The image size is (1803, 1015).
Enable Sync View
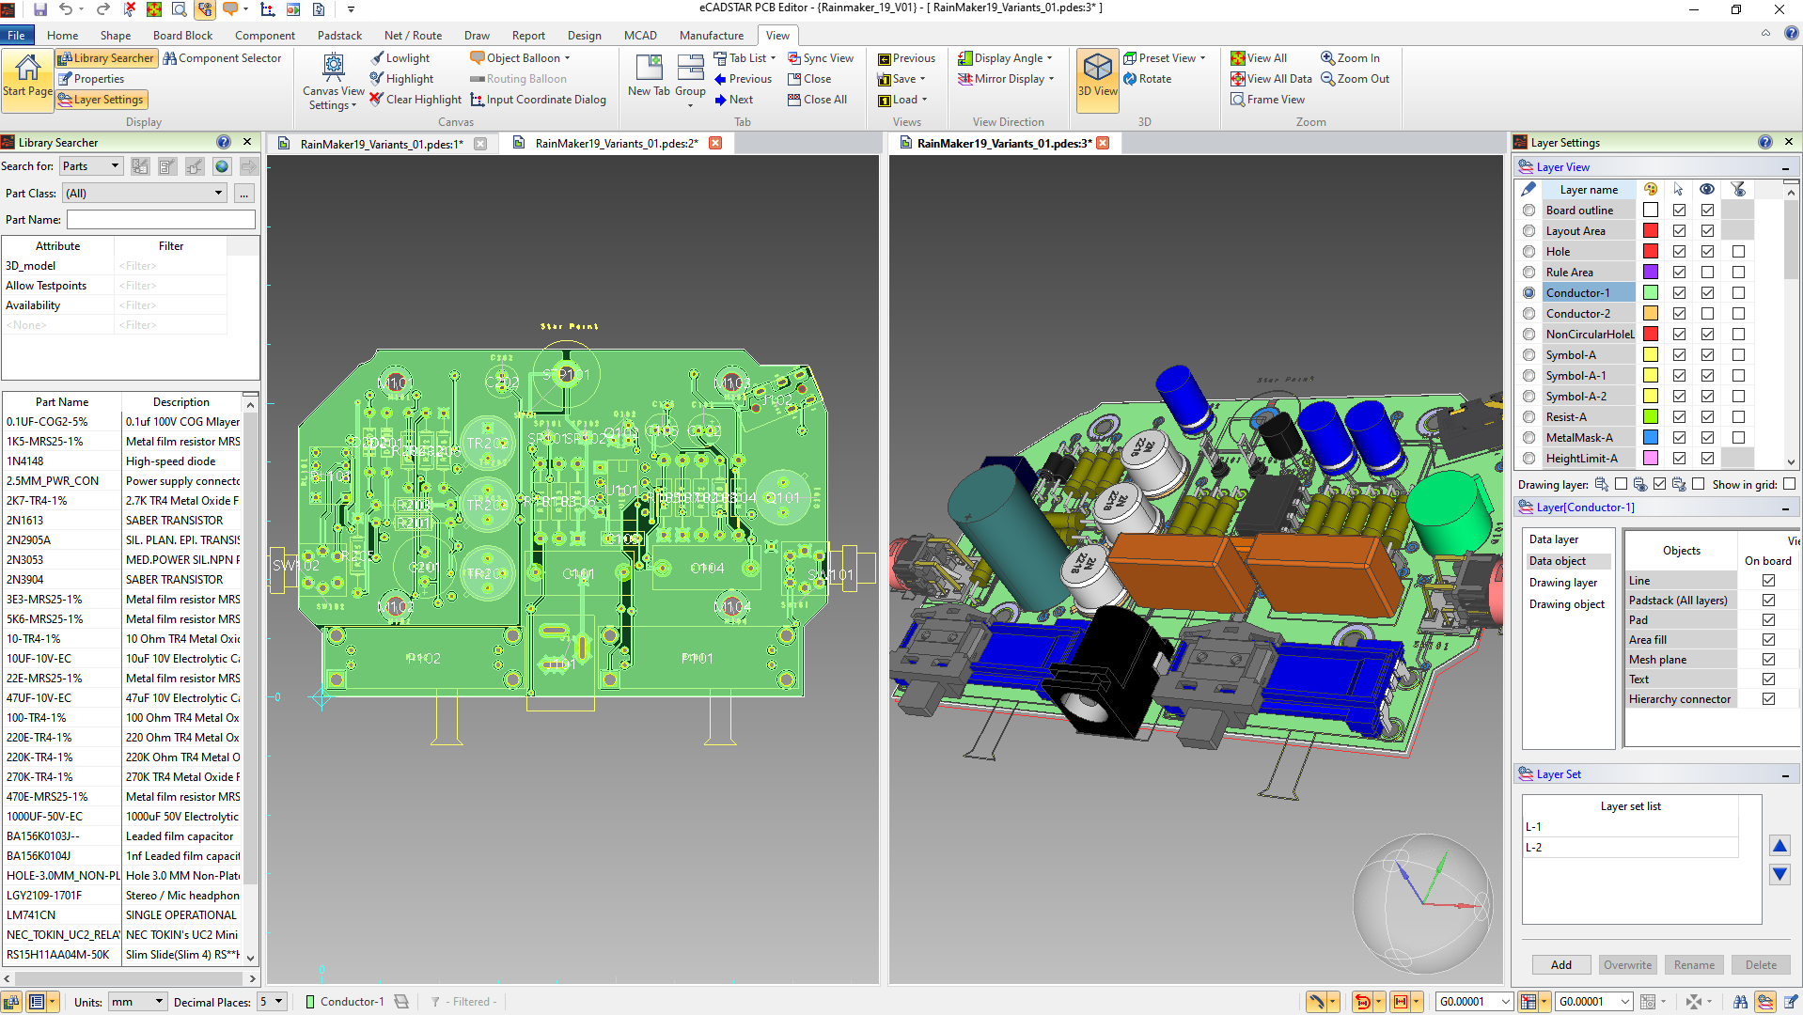click(821, 58)
